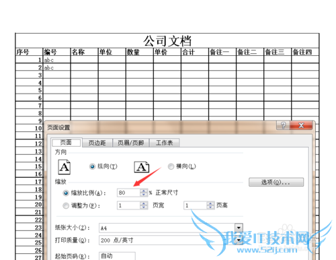Select the 缩放比例(A) scaling radio button
336x260 pixels.
pos(66,193)
